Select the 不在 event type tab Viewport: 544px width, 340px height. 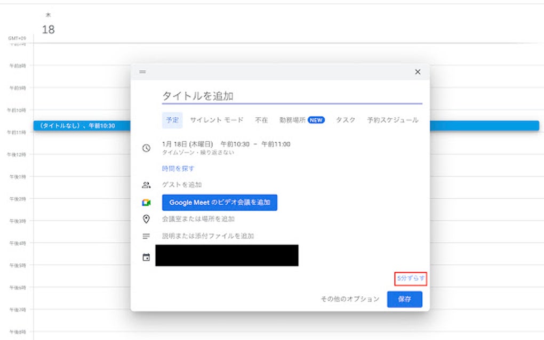pos(261,120)
